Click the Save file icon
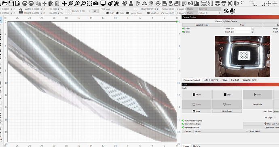Viewport: 279px width, 147px height. click(11, 3)
